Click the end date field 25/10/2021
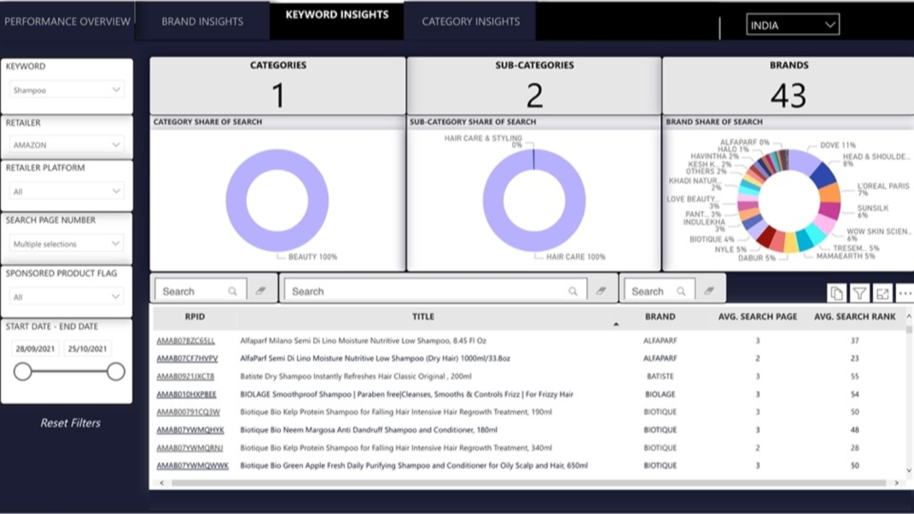The height and width of the screenshot is (514, 914). click(87, 349)
